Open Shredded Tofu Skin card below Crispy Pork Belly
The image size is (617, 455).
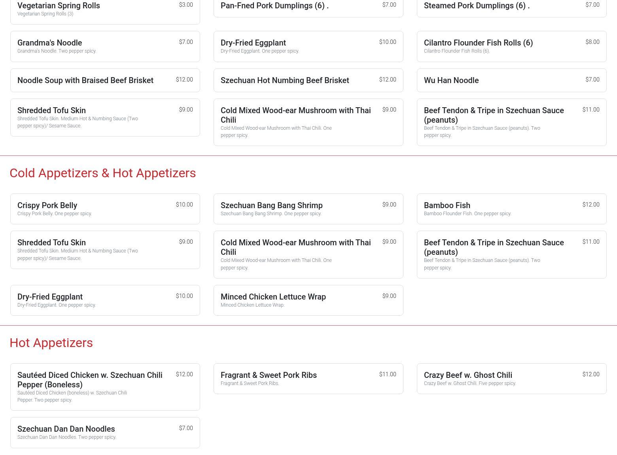click(x=105, y=250)
